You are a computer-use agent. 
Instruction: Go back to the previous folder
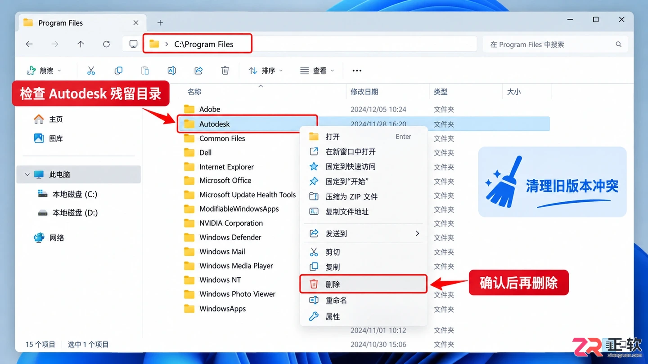pos(29,44)
